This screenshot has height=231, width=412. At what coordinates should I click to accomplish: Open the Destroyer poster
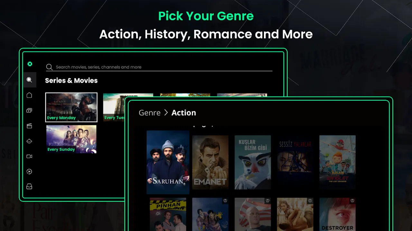[337, 214]
